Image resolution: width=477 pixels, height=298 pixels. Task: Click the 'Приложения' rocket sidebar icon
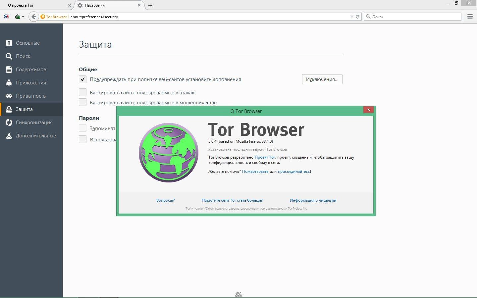click(x=9, y=83)
